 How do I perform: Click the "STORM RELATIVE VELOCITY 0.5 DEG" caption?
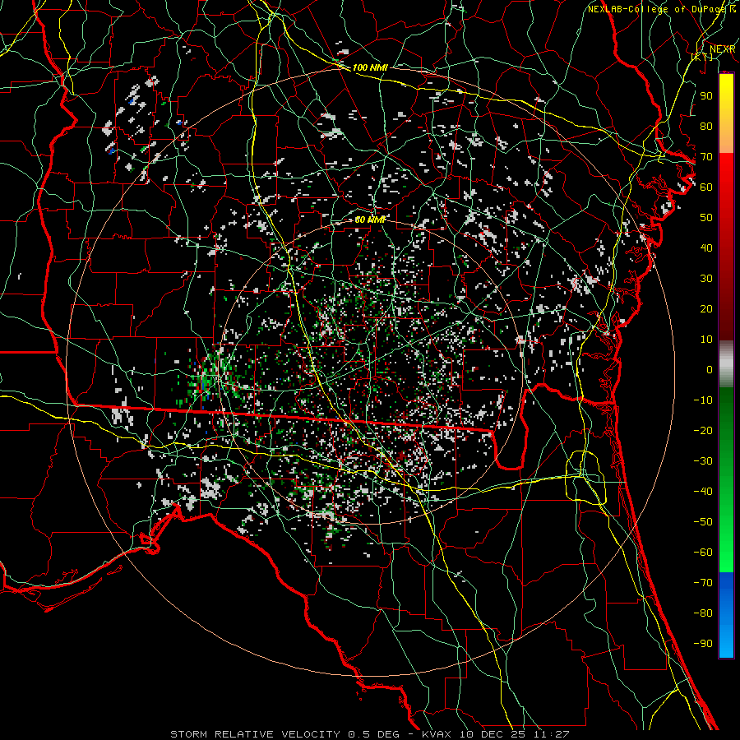tap(284, 734)
